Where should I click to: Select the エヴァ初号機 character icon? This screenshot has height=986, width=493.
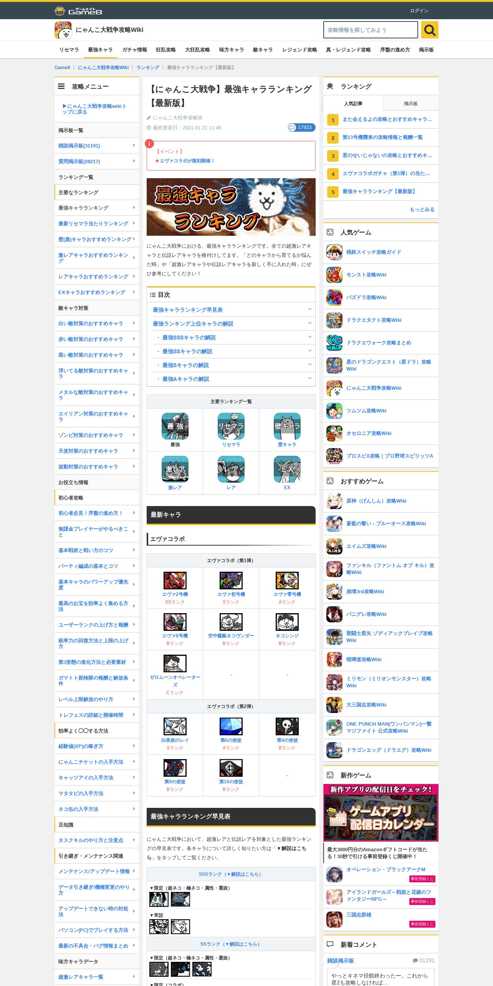pyautogui.click(x=231, y=581)
